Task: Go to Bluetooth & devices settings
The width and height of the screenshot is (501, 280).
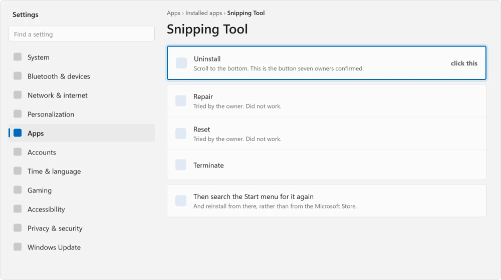Action: 82,76
